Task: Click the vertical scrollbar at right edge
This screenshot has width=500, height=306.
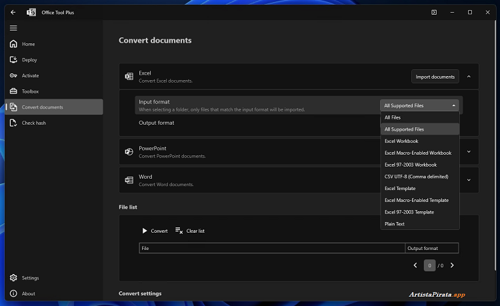Action: tap(496, 145)
